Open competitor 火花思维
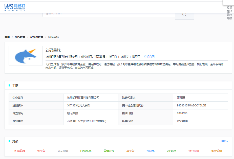 (63, 151)
